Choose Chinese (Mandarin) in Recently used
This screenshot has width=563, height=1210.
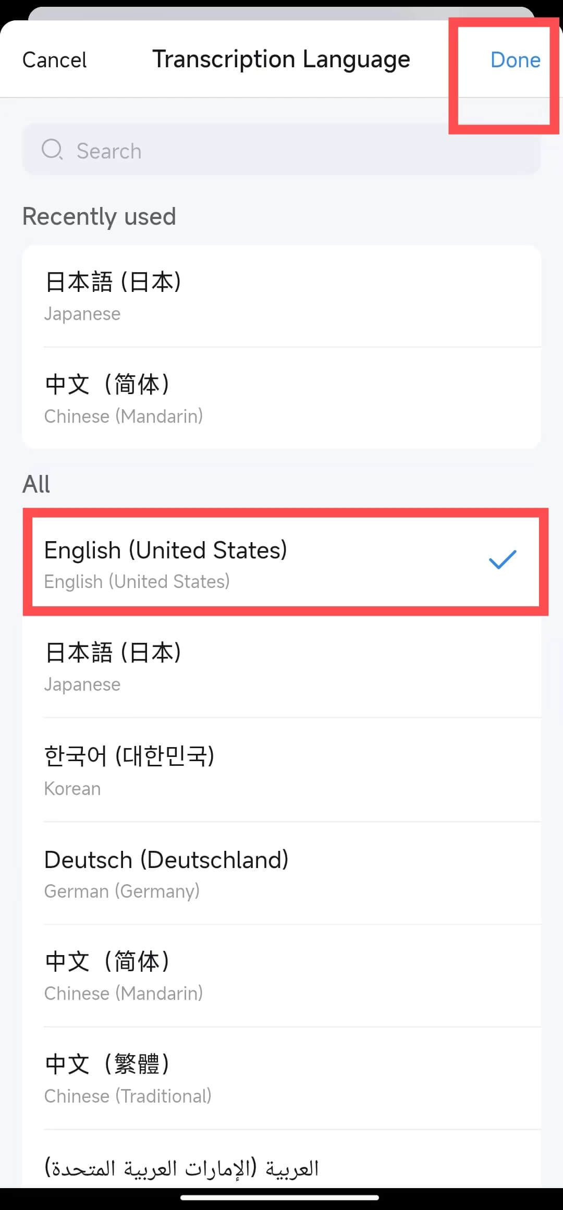[x=281, y=398]
